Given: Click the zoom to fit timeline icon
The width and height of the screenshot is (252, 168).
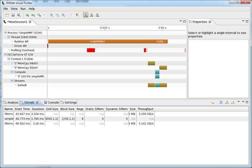Looking at the screenshot, I should coord(63,15).
